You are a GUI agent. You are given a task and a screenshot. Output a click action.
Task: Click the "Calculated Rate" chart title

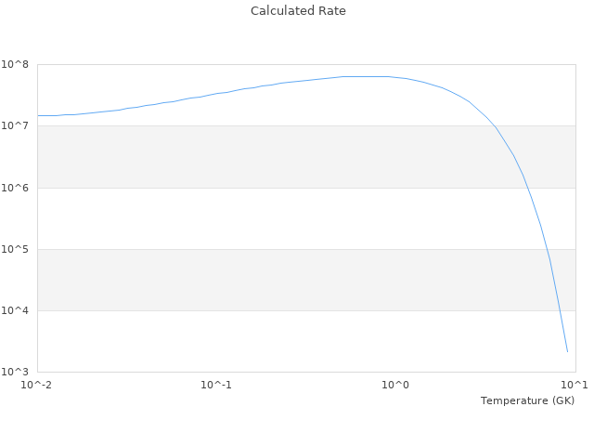pyautogui.click(x=298, y=11)
